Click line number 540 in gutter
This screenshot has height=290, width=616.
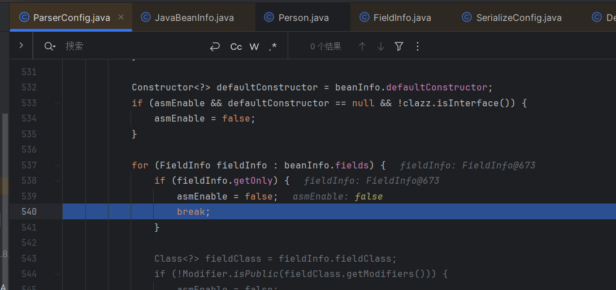tap(29, 211)
